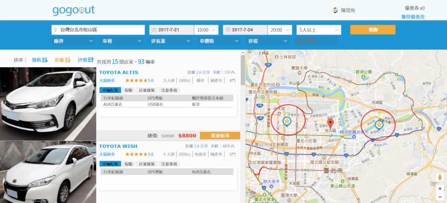Select the right star shop marker on map
447x203 pixels.
coord(379,125)
